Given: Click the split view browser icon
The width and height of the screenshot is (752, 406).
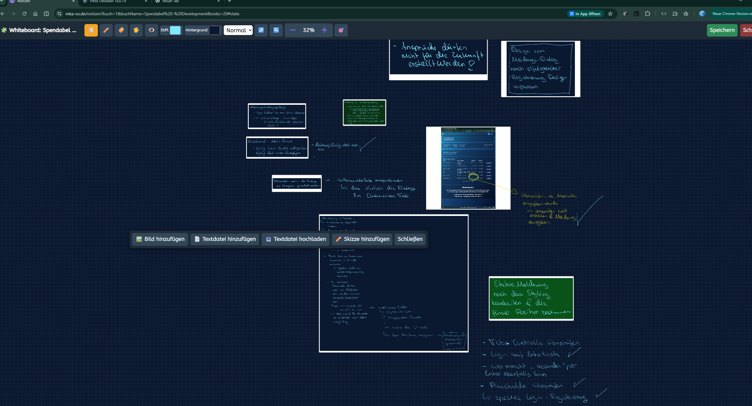Looking at the screenshot, I should [x=46, y=14].
